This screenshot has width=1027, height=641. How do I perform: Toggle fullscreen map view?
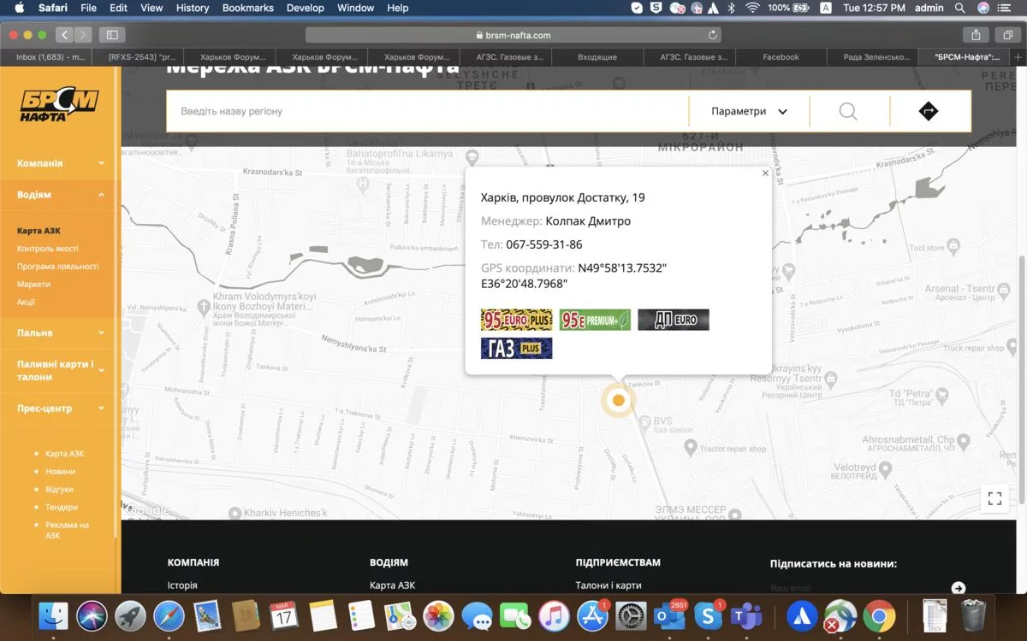pyautogui.click(x=994, y=499)
